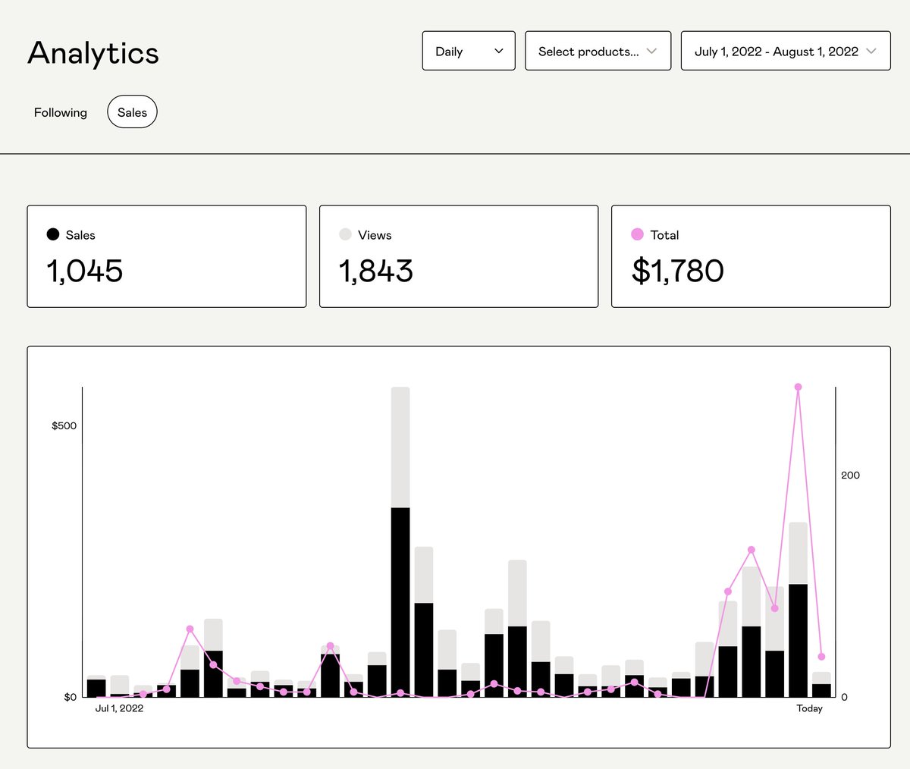Viewport: 910px width, 769px height.
Task: Click the Daily dropdown chevron arrow
Action: click(x=498, y=52)
